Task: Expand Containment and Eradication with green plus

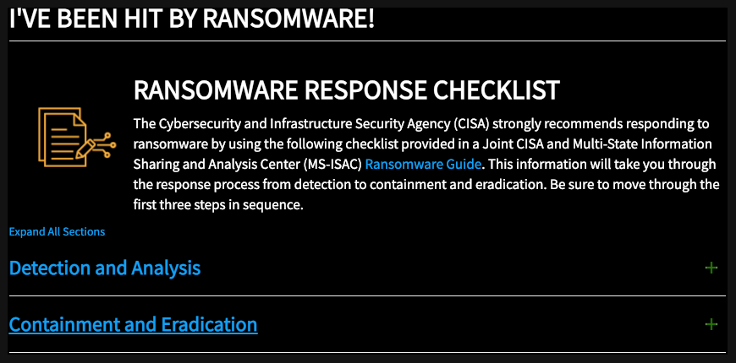Action: (x=711, y=324)
